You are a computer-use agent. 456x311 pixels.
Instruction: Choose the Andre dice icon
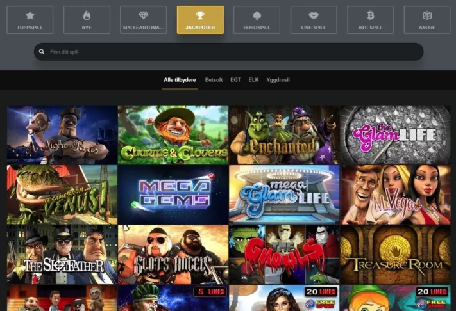(x=427, y=15)
